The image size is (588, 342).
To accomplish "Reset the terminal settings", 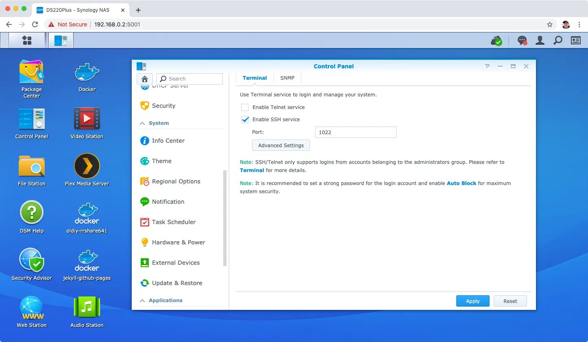I will tap(510, 301).
